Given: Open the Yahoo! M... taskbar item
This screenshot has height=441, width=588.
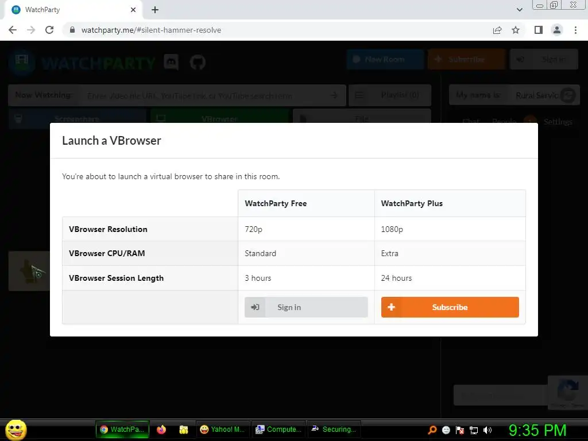Looking at the screenshot, I should (223, 430).
